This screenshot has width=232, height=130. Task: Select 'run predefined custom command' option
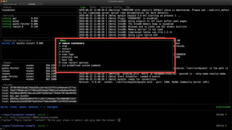[81, 65]
